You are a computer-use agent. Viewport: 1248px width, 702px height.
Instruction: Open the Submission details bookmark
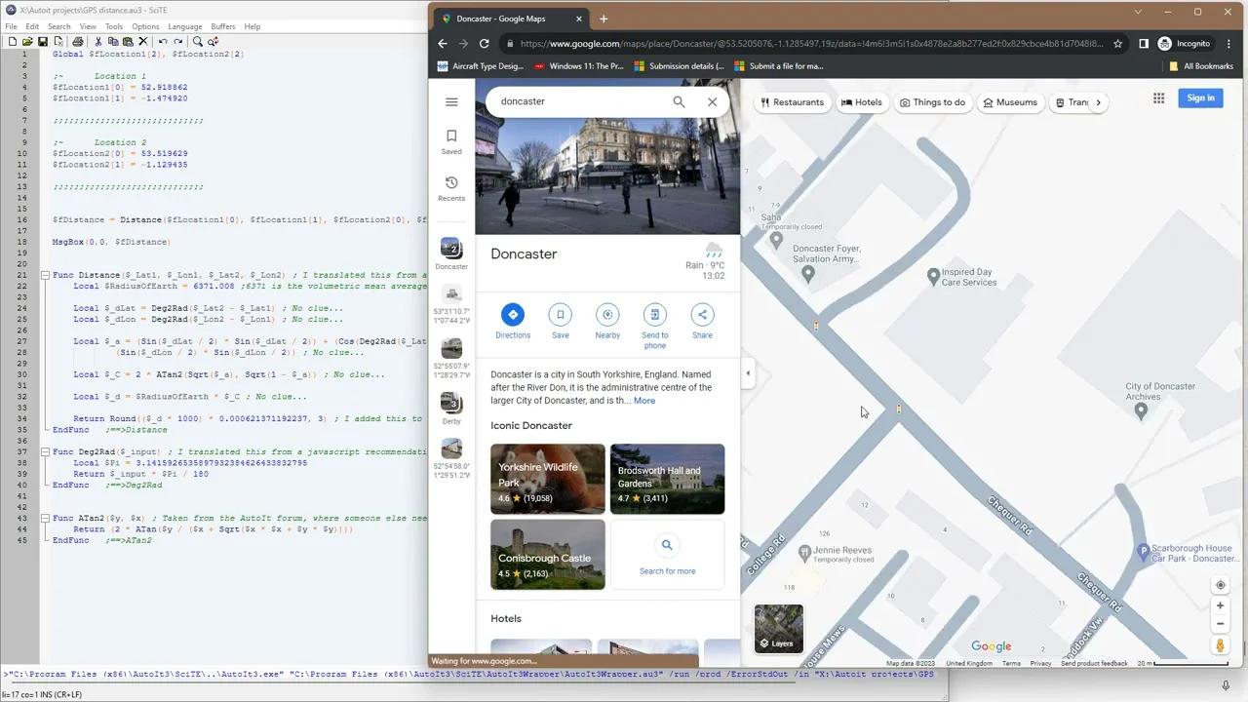pyautogui.click(x=680, y=66)
